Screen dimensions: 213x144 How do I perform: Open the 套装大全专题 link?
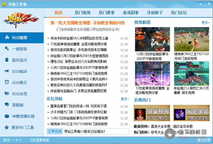point(161,127)
